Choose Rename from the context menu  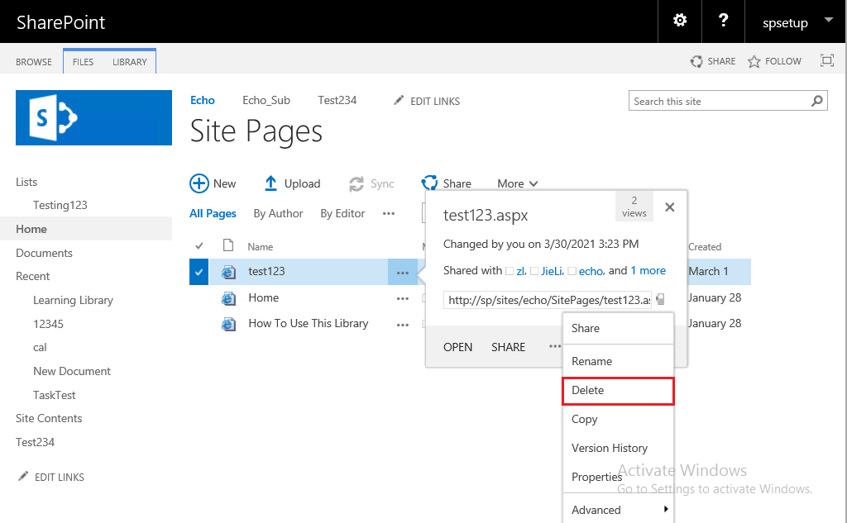pyautogui.click(x=618, y=361)
